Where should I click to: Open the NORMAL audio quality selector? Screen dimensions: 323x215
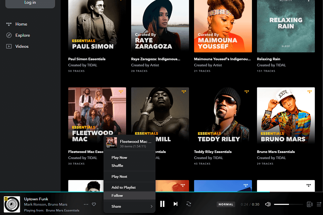coord(226,204)
